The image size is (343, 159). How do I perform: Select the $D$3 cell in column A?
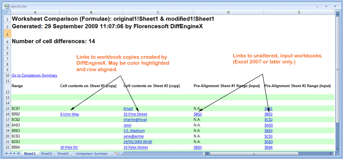click(x=35, y=142)
